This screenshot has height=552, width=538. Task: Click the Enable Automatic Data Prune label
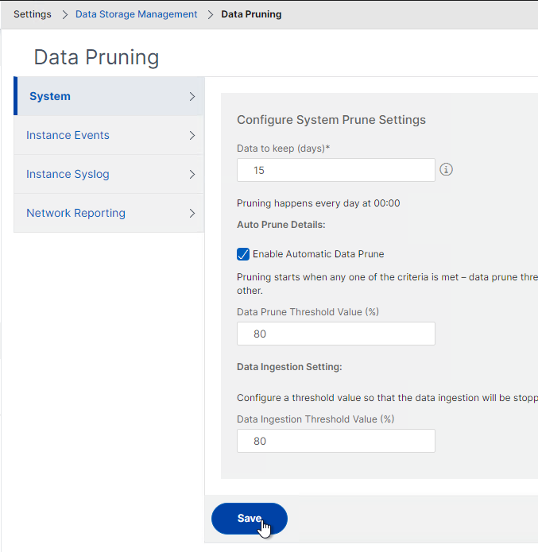tap(318, 254)
